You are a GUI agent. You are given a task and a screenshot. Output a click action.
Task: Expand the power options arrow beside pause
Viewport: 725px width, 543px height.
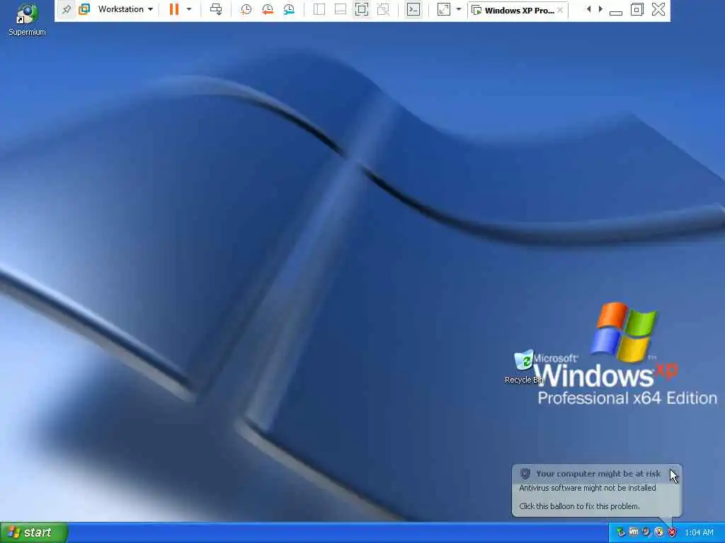click(x=188, y=9)
